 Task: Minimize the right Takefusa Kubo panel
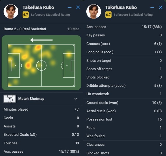(x=152, y=8)
